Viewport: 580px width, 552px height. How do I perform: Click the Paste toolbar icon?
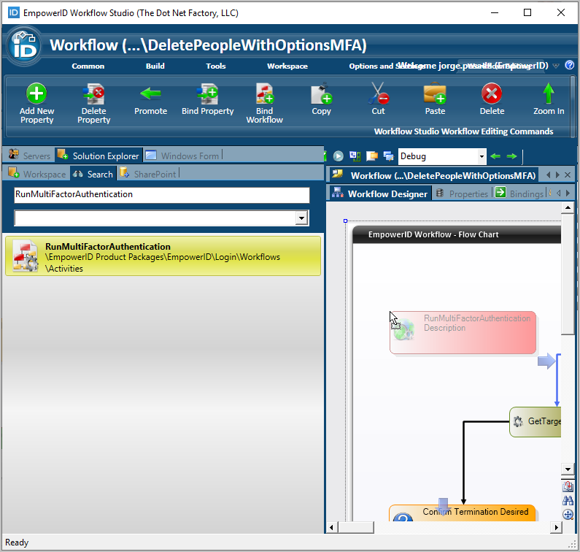435,93
